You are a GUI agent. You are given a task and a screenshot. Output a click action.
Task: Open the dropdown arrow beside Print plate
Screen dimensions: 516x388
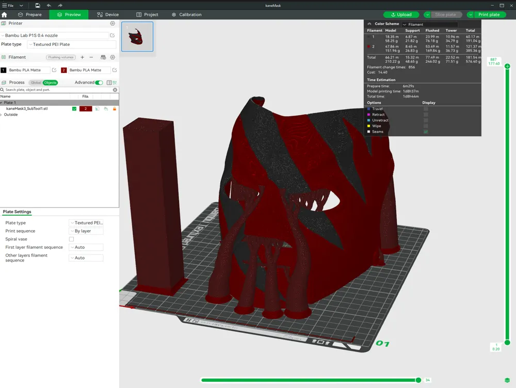(471, 14)
